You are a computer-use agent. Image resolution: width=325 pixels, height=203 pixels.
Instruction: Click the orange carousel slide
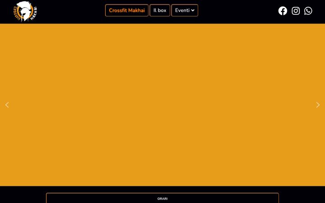click(162, 105)
